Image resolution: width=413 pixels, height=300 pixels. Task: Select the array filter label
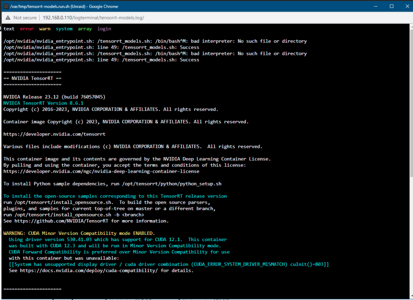pyautogui.click(x=85, y=29)
